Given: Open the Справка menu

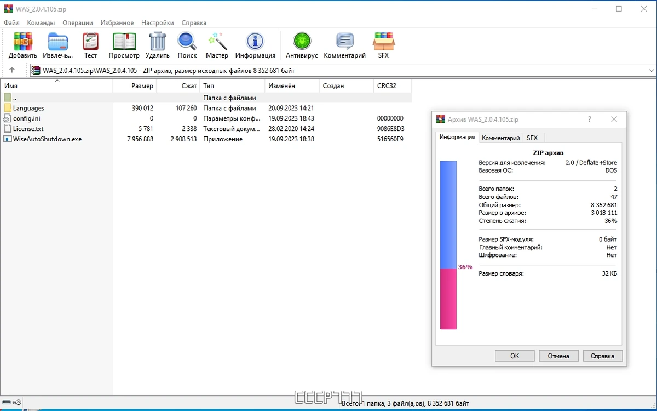Looking at the screenshot, I should (x=194, y=23).
